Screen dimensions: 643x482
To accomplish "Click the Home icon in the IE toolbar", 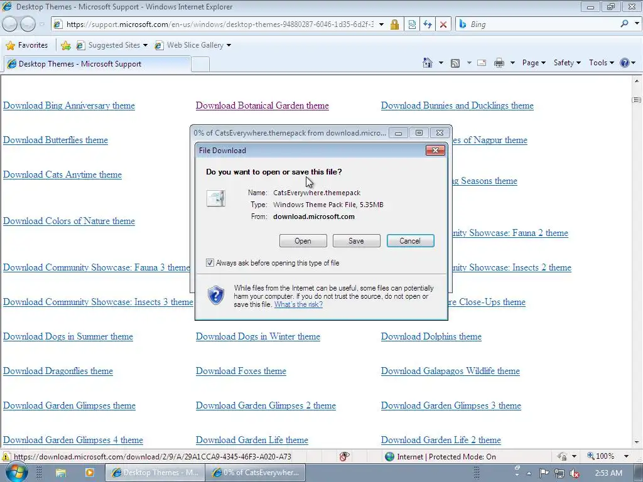I will [x=427, y=63].
